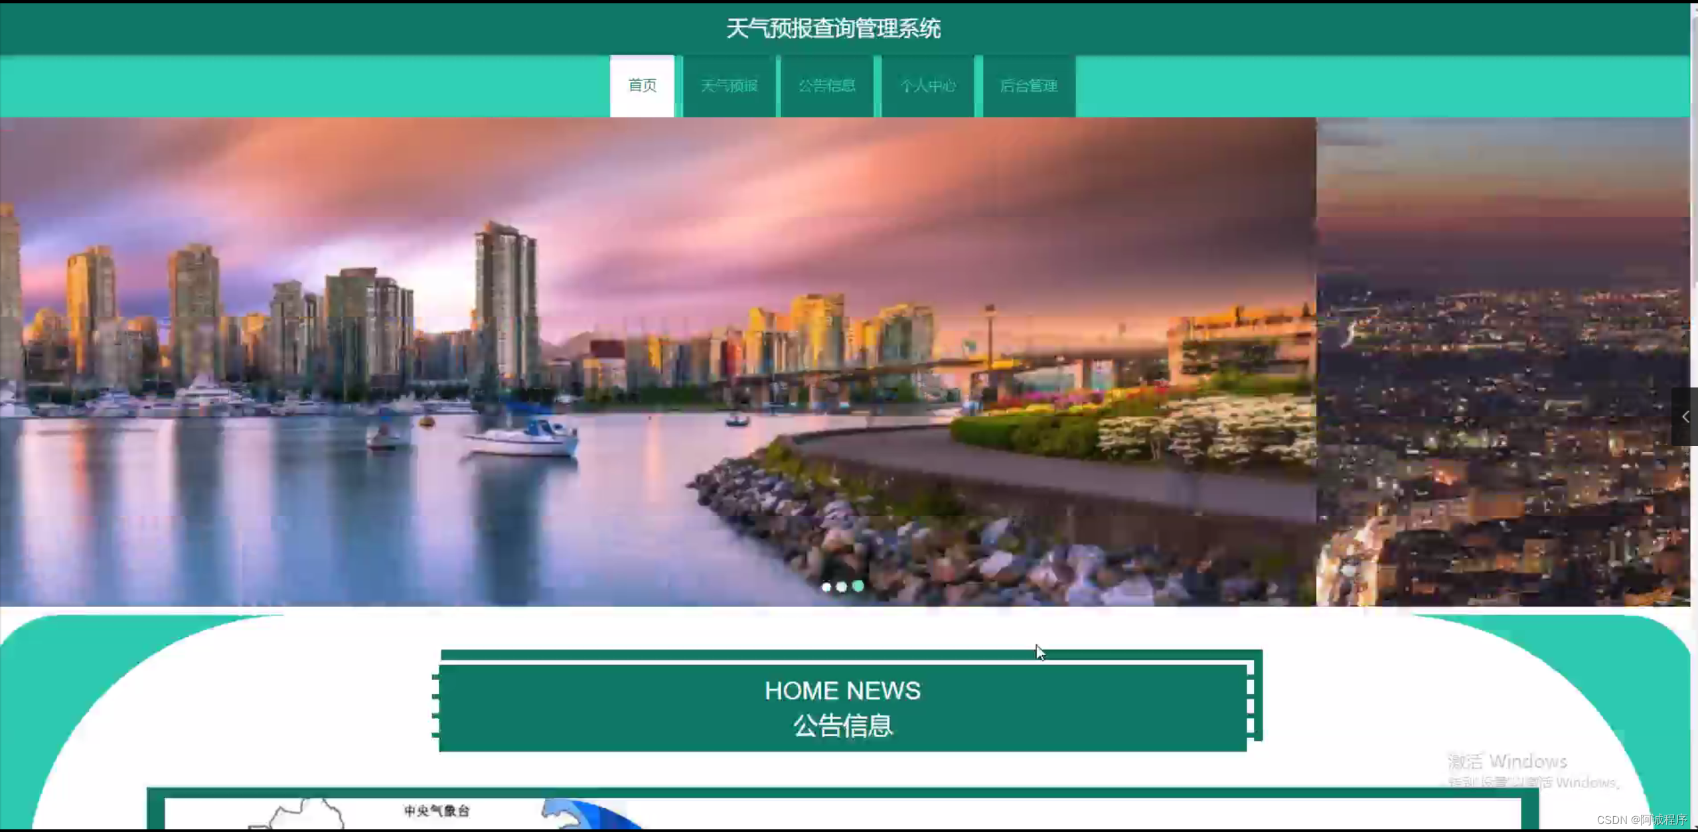
Task: Click the tallest skyscraper in the banner
Action: tap(504, 299)
